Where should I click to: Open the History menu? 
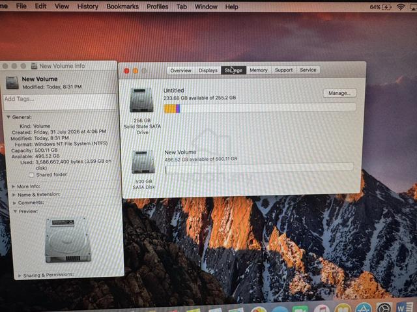point(87,7)
